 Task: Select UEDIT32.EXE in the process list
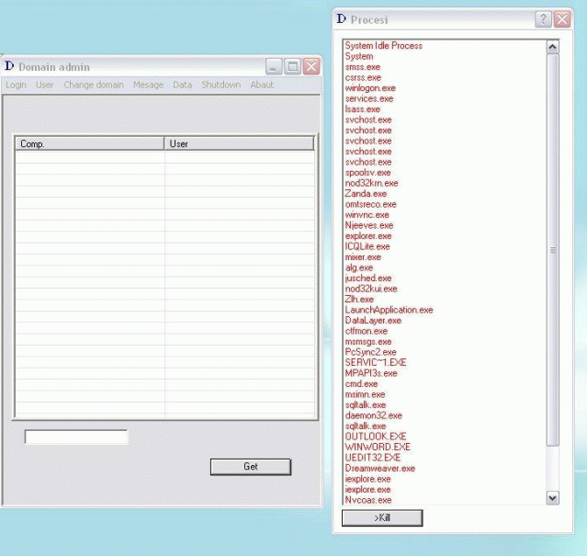click(373, 458)
